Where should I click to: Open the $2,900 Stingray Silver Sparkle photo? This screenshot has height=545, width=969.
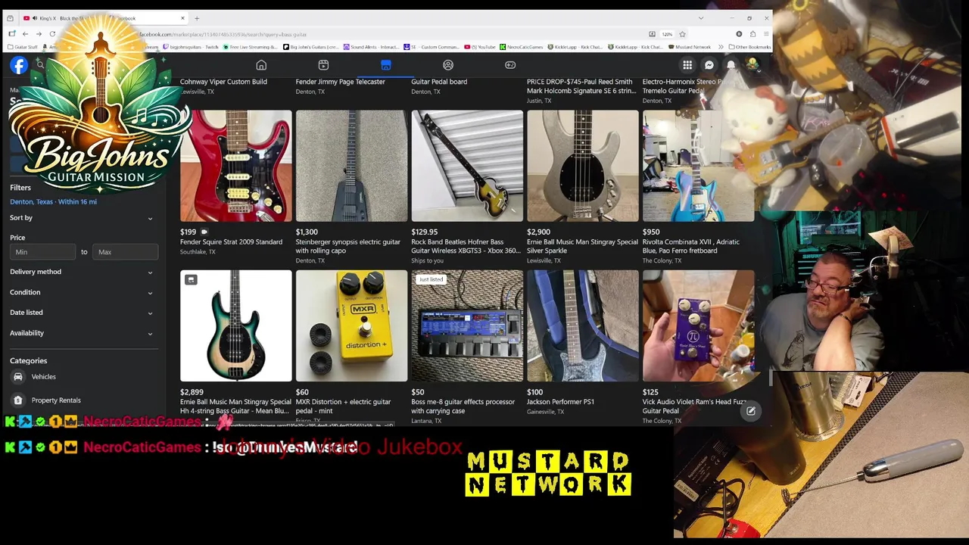point(583,166)
